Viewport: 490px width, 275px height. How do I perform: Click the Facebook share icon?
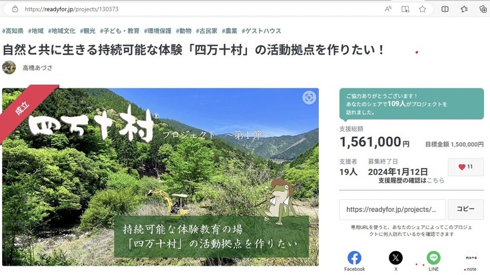pyautogui.click(x=354, y=258)
